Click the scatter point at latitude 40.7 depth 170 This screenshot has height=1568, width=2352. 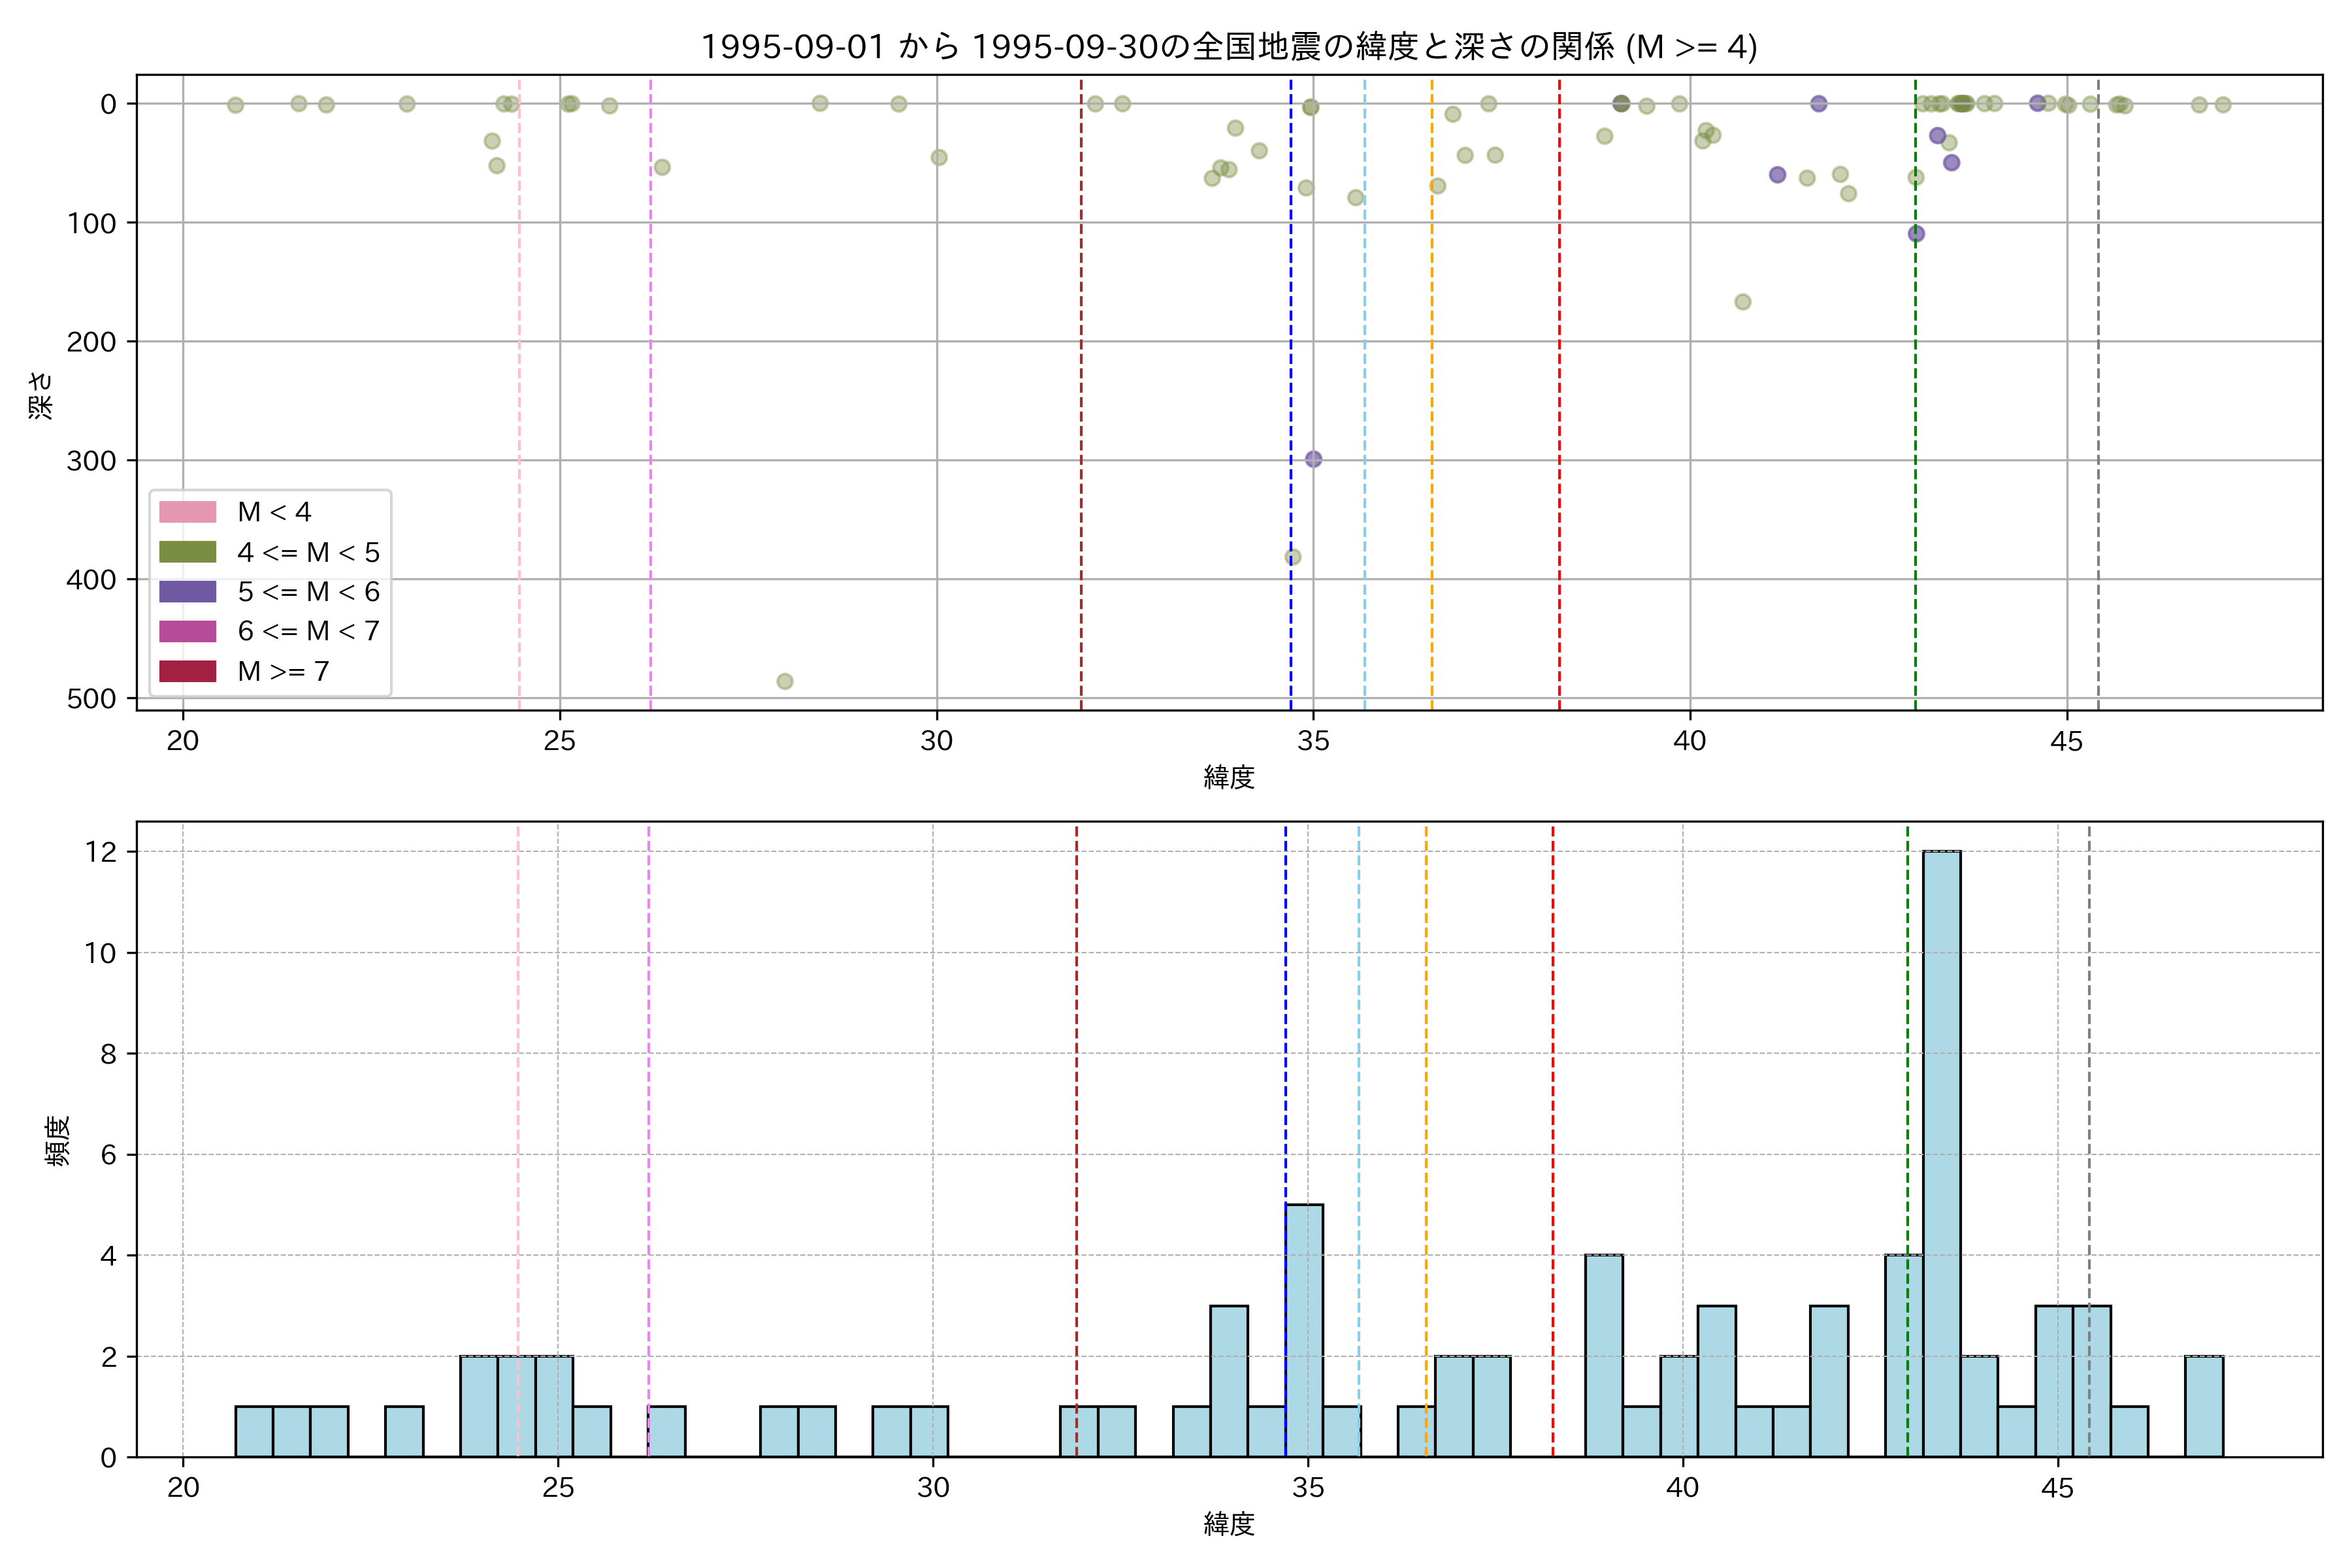[x=1743, y=302]
